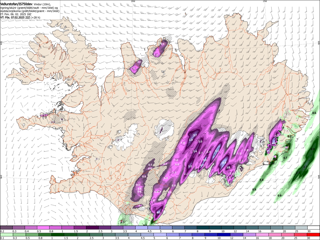Image resolution: width=320 pixels, height=240 pixels.
Task: Select the 2.7 rain value offshore southeast
Action: tap(305, 167)
